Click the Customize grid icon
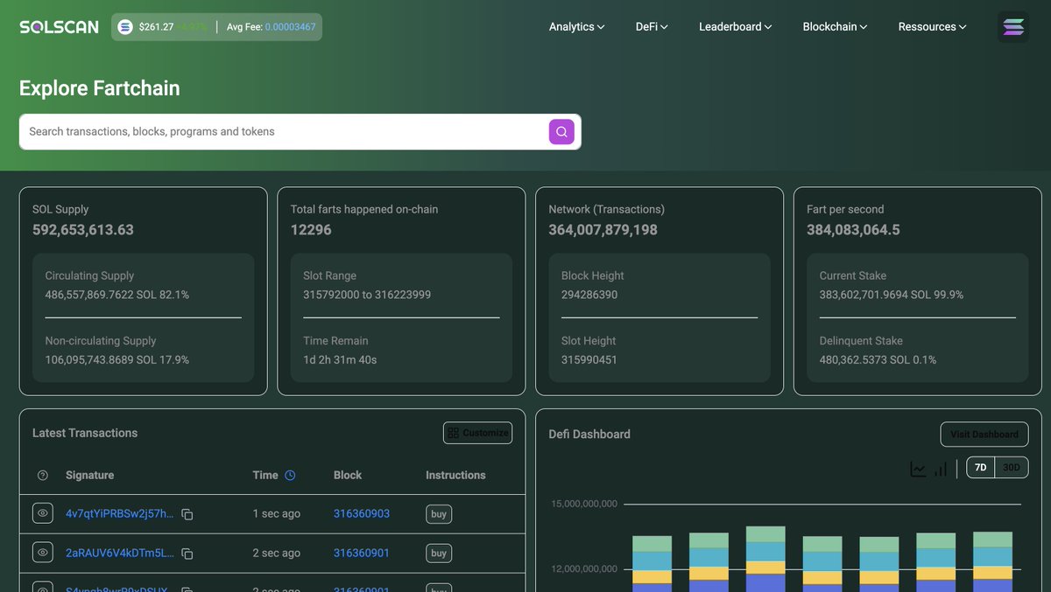Image resolution: width=1051 pixels, height=592 pixels. pyautogui.click(x=453, y=433)
